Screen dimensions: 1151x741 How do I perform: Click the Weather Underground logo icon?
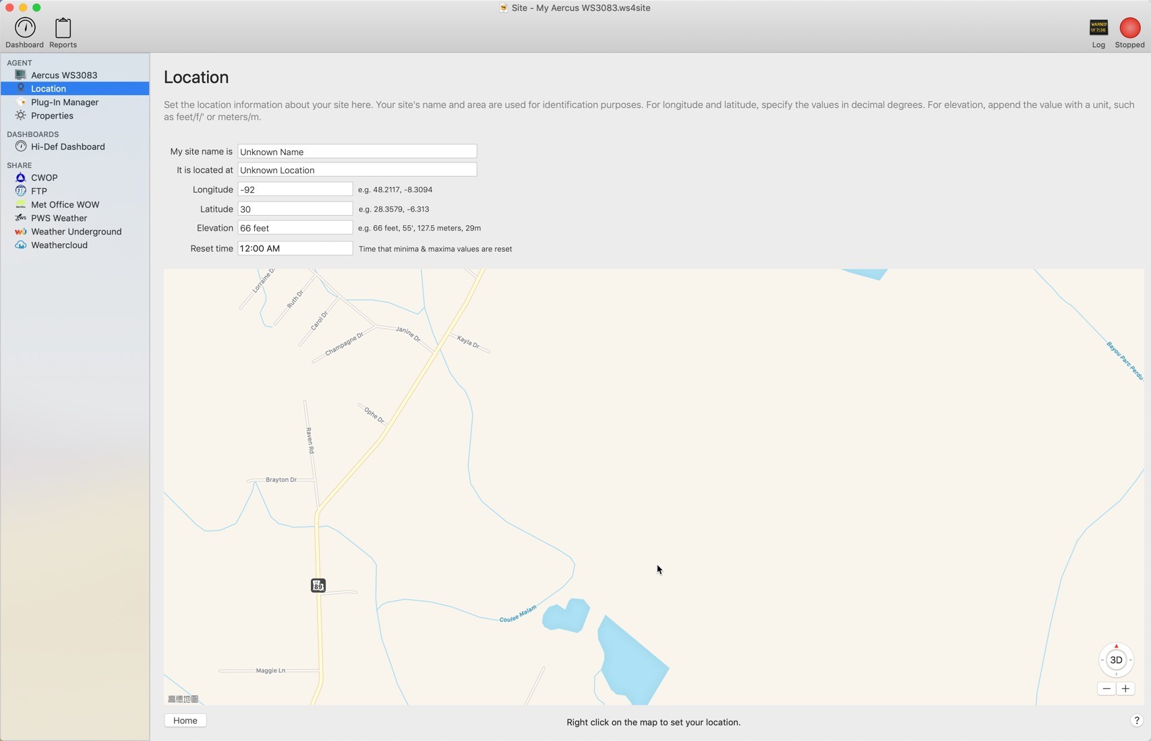(21, 231)
